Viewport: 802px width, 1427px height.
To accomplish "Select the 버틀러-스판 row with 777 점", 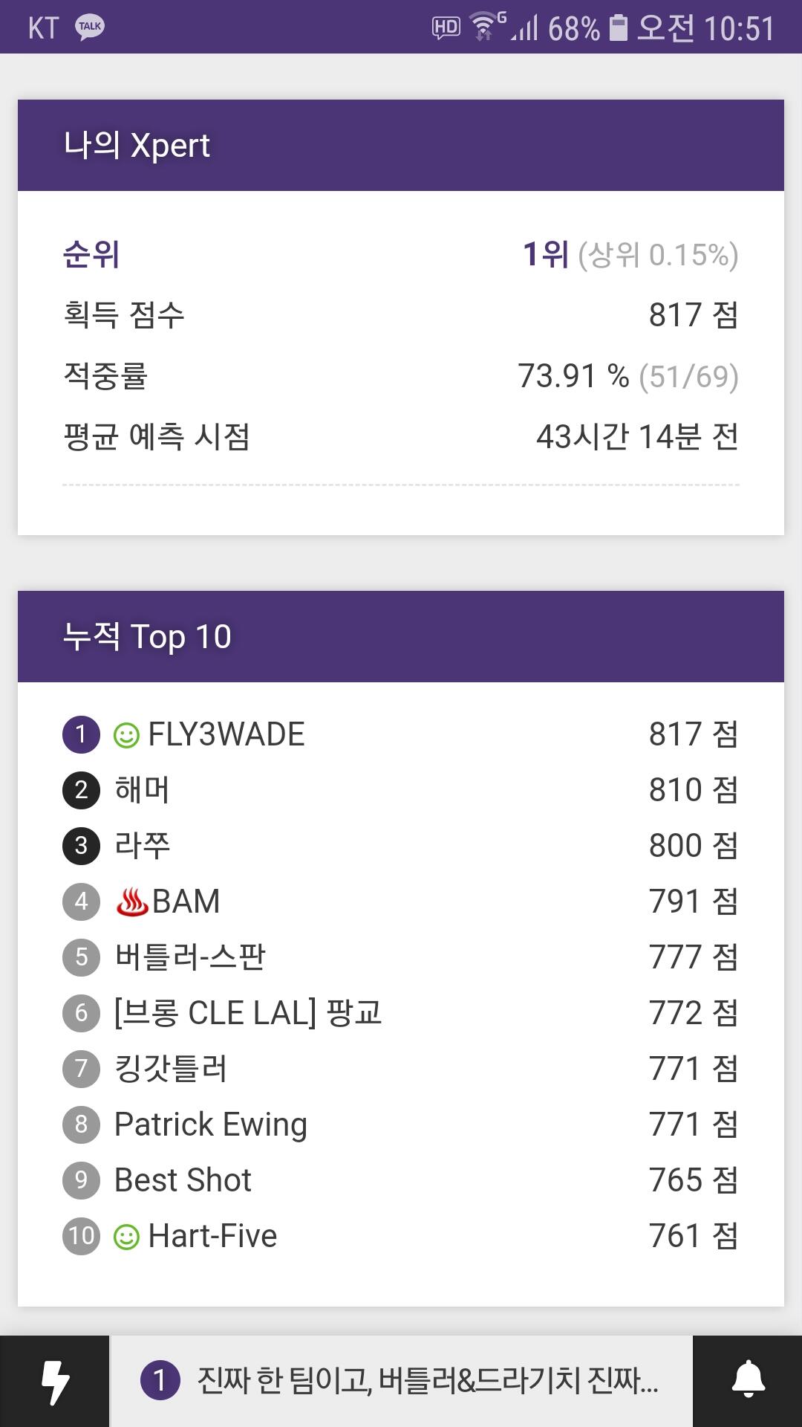I will coord(401,957).
